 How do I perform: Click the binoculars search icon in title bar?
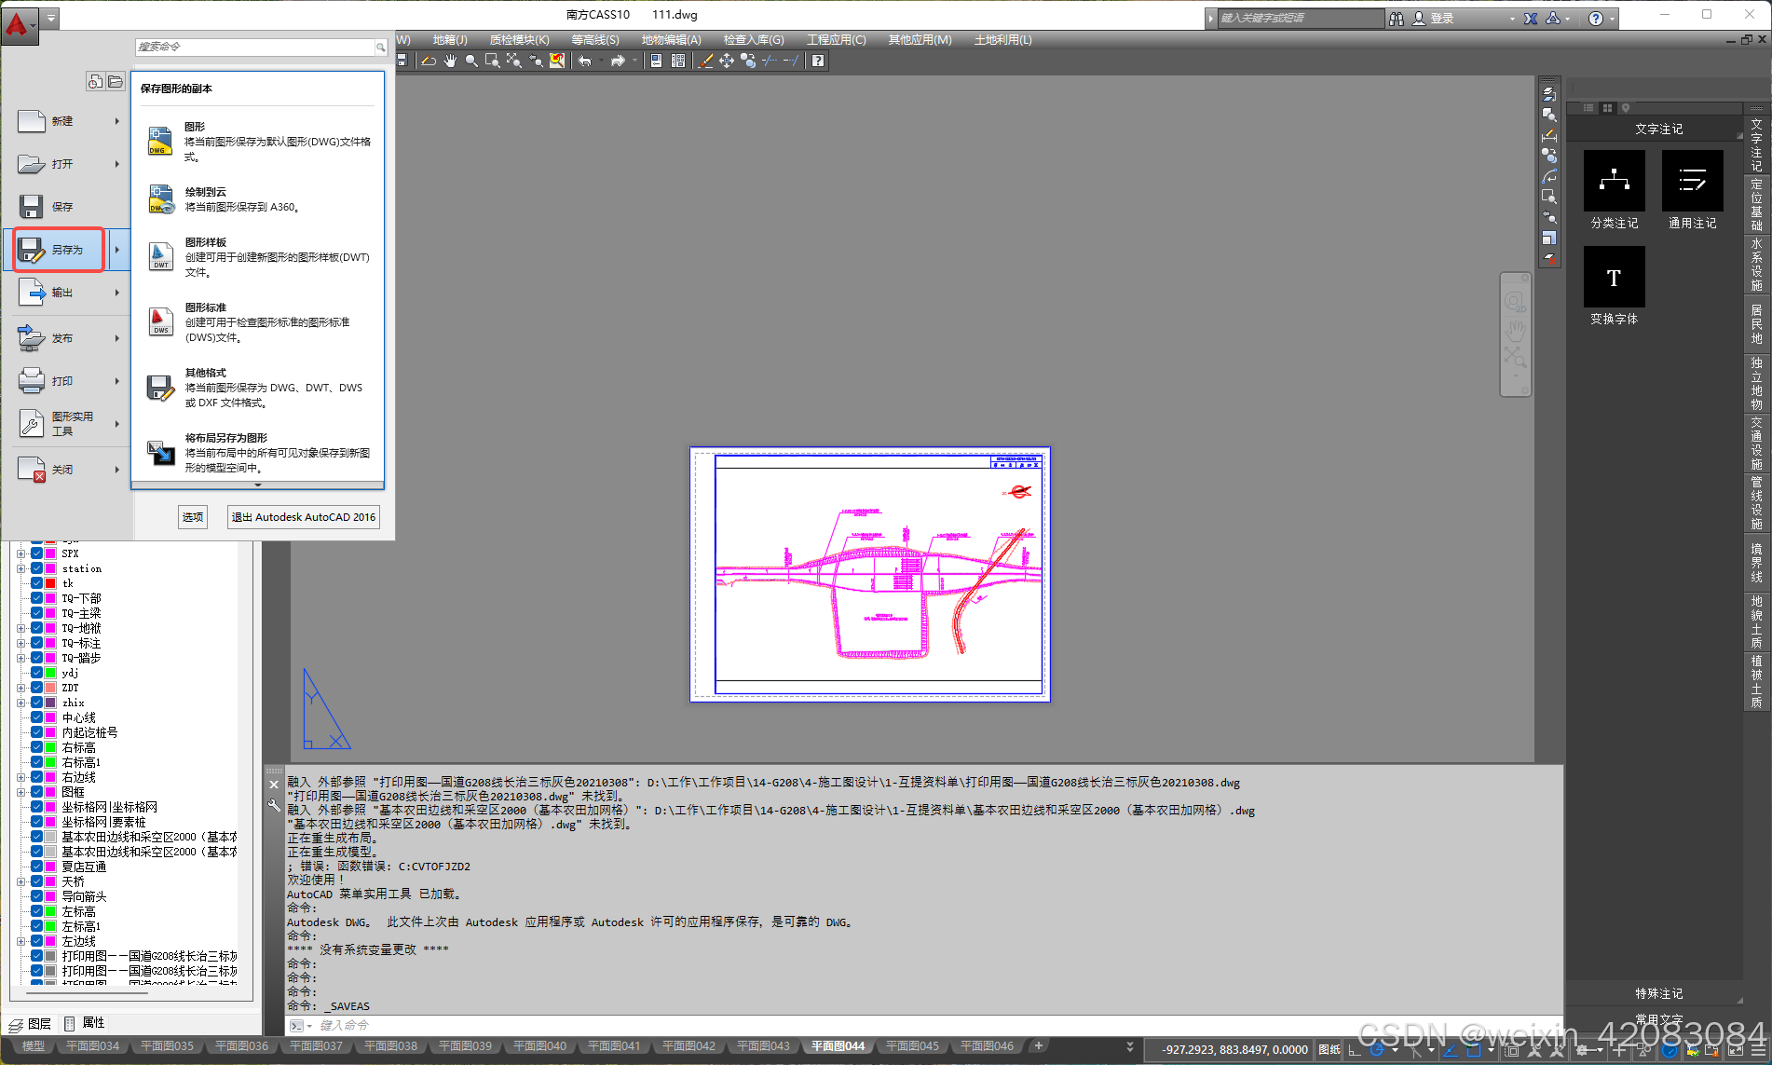point(1396,18)
